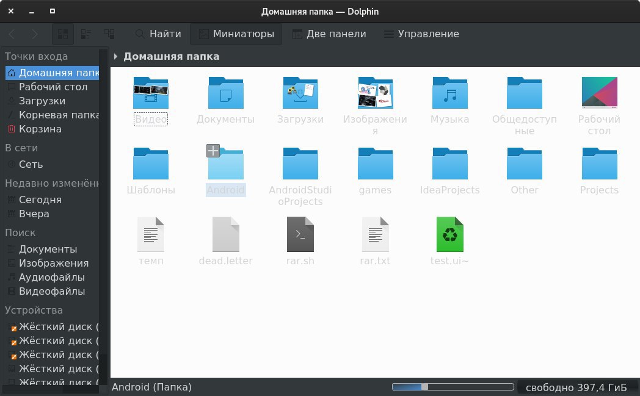The image size is (640, 396).
Task: Open Корневая папка place
Action: point(53,115)
